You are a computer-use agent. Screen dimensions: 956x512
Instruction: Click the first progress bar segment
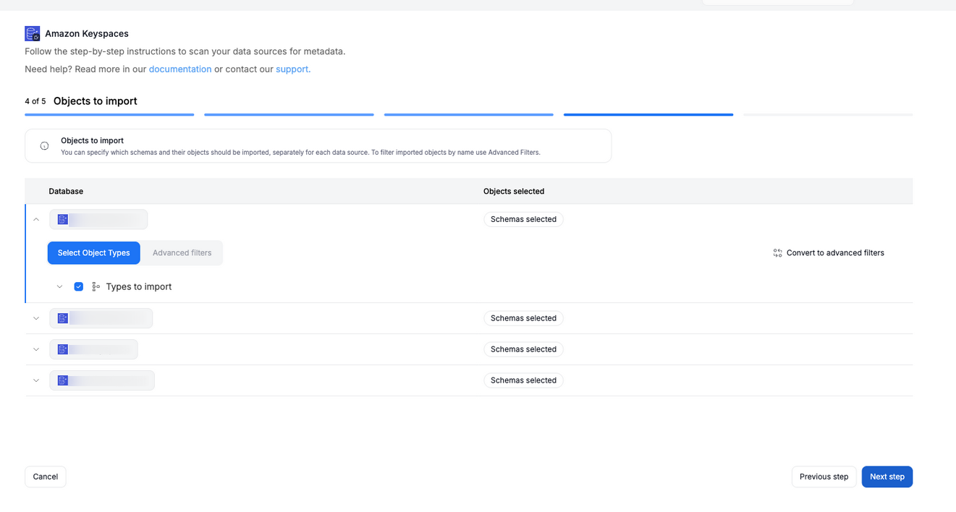point(109,114)
